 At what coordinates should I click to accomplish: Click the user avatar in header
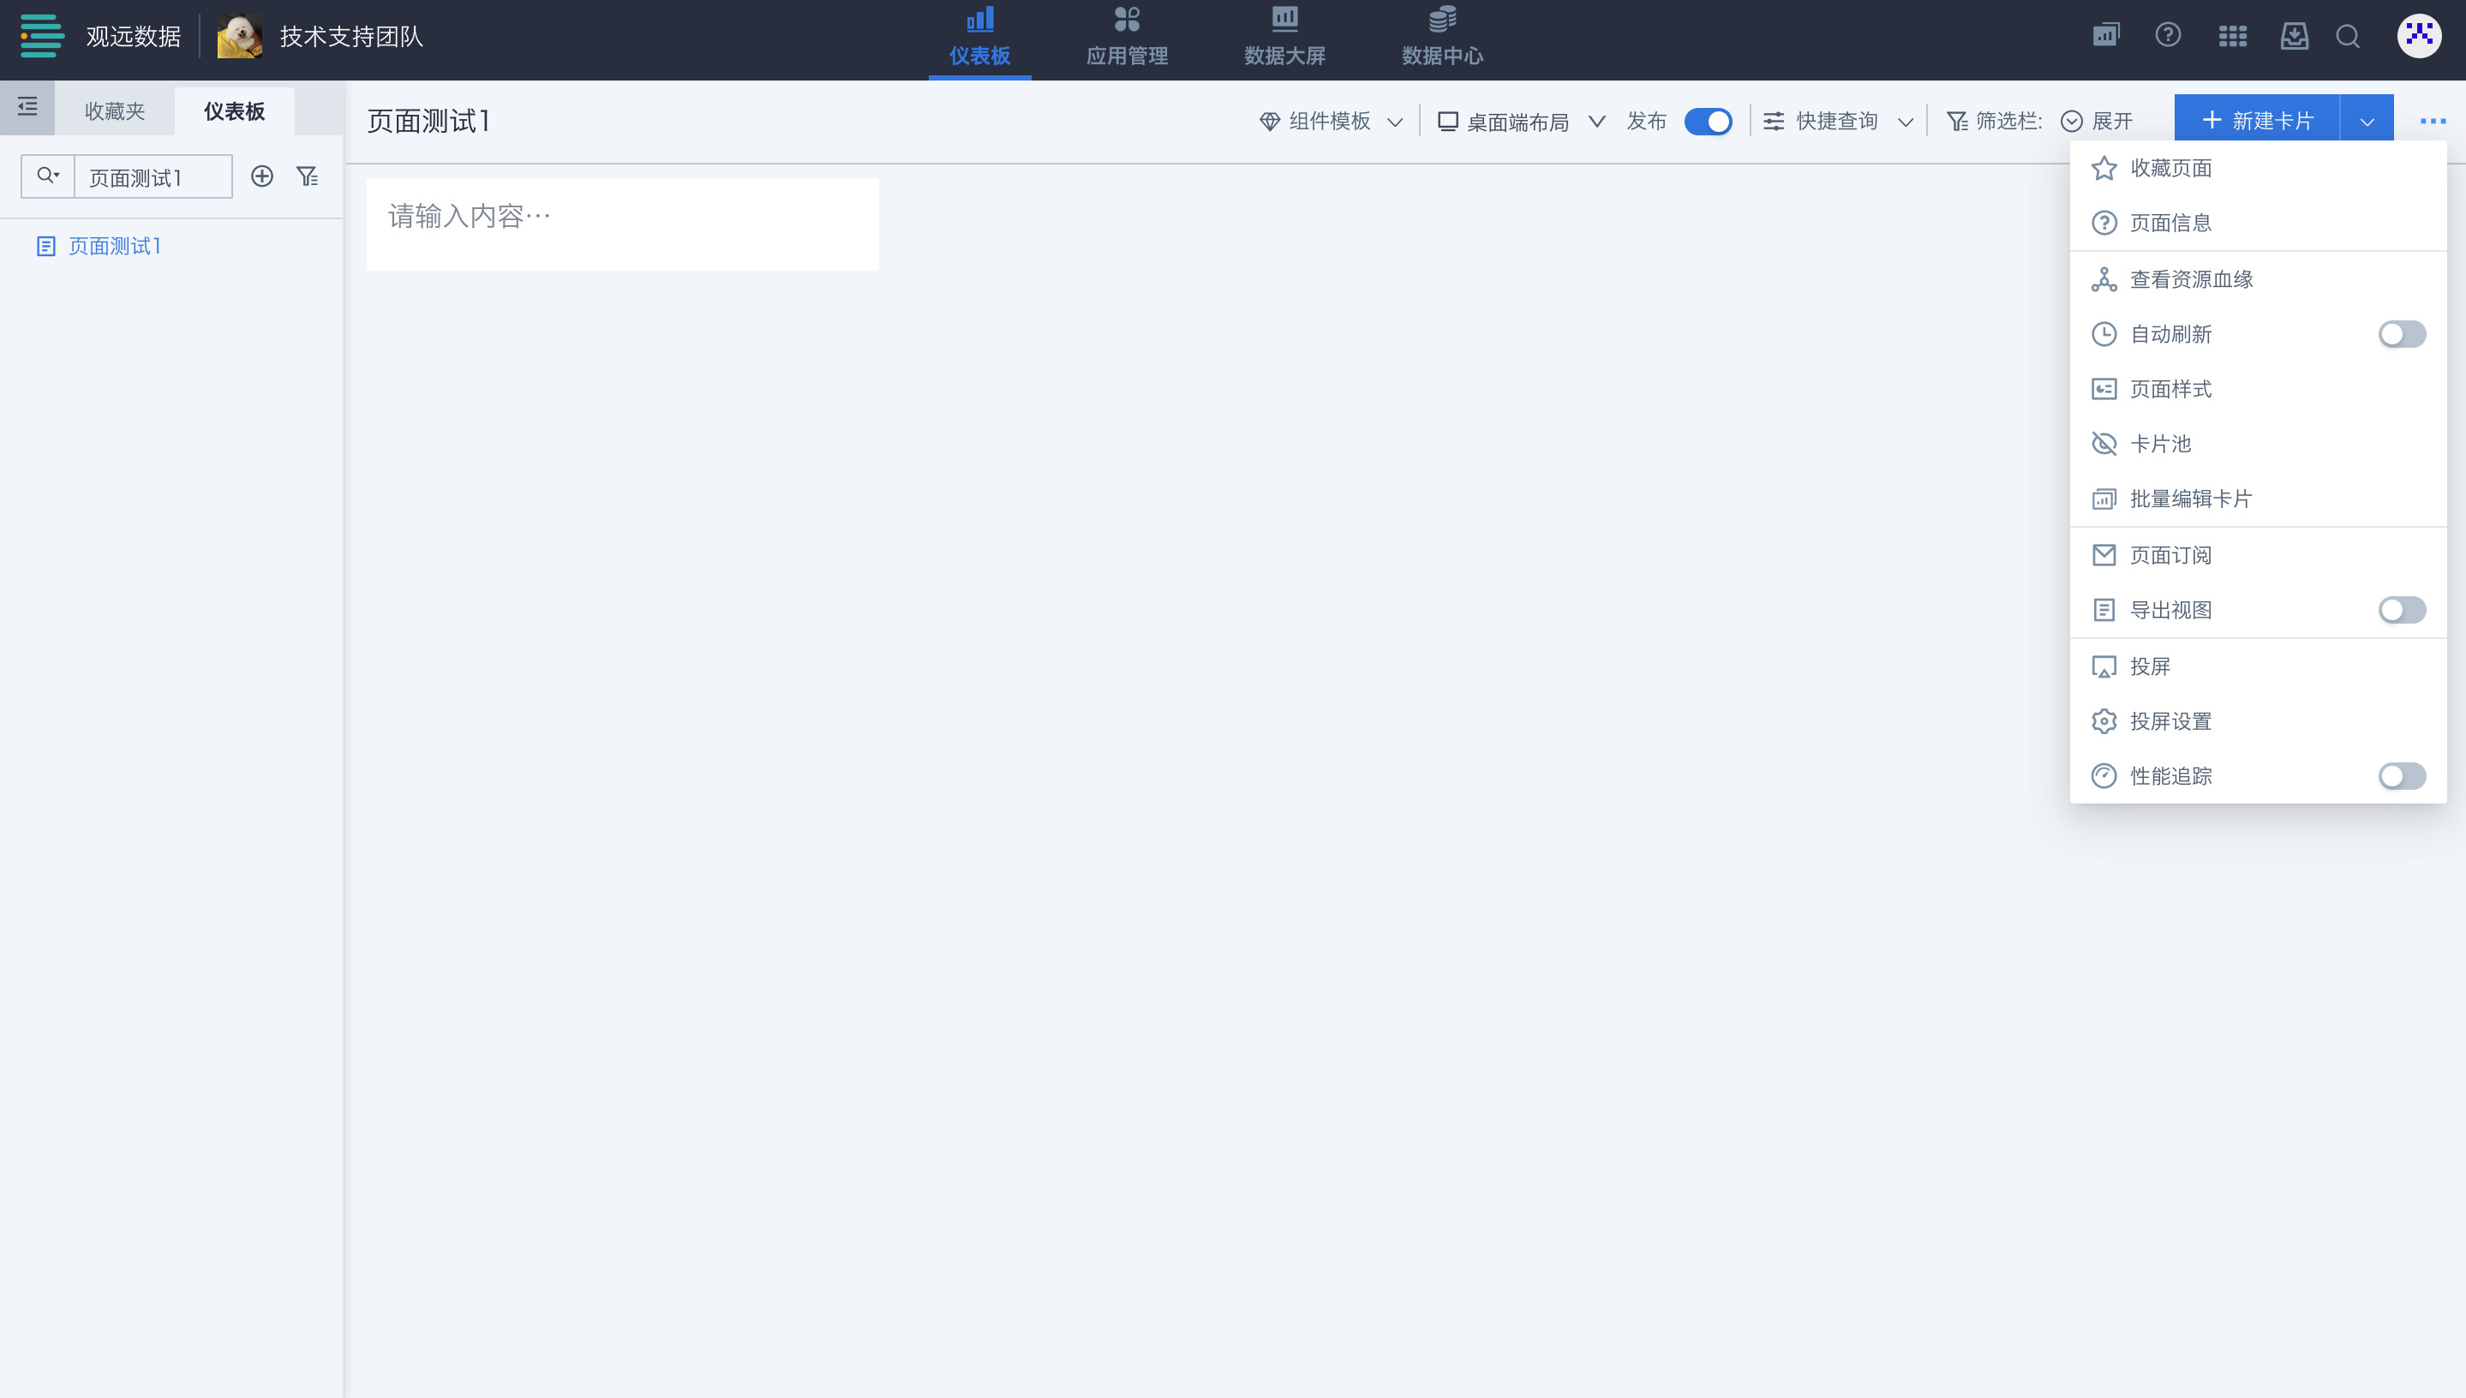[2418, 37]
